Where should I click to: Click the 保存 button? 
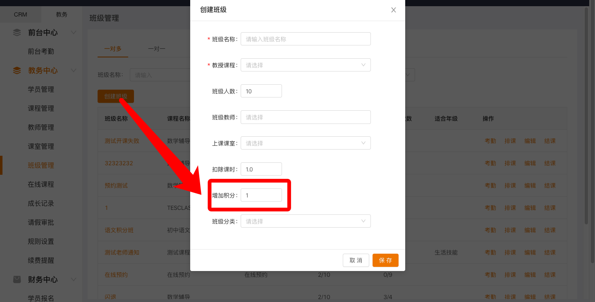pos(385,260)
